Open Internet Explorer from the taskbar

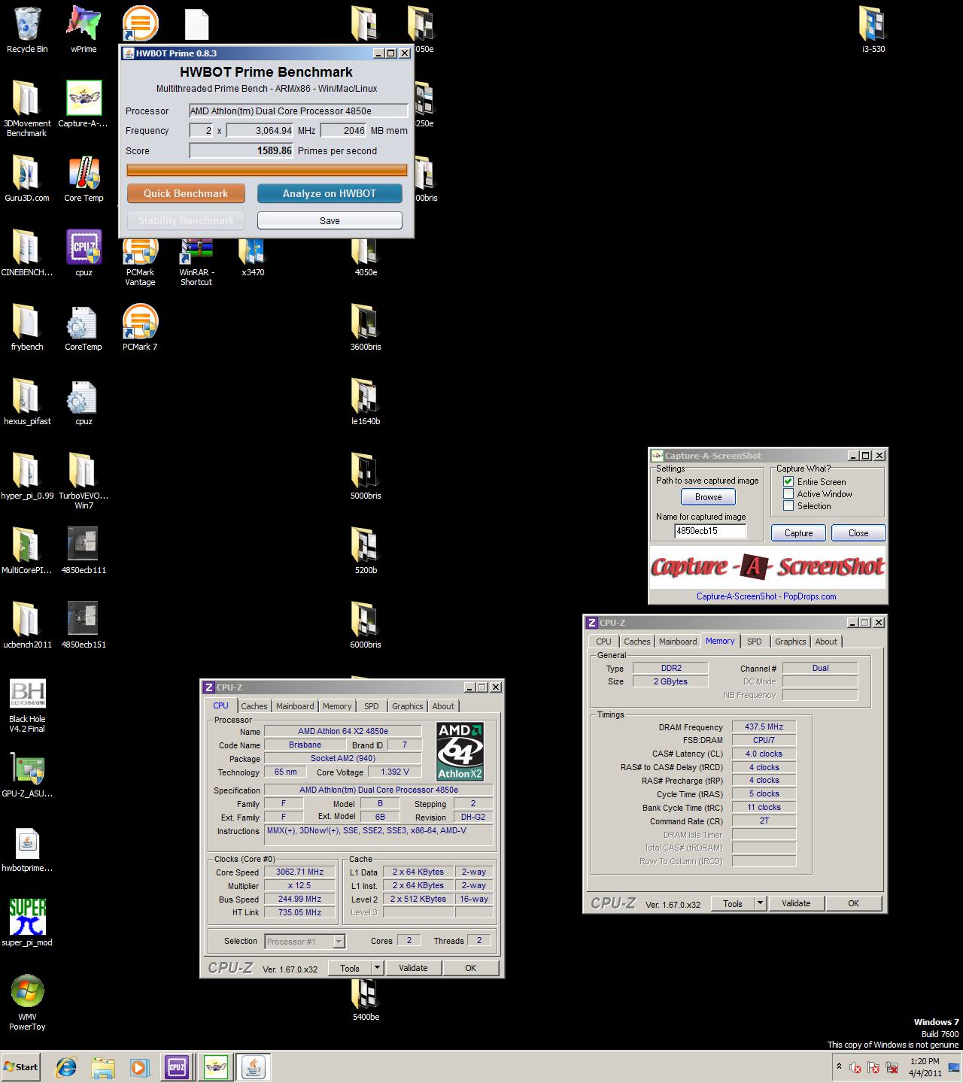[x=67, y=1066]
